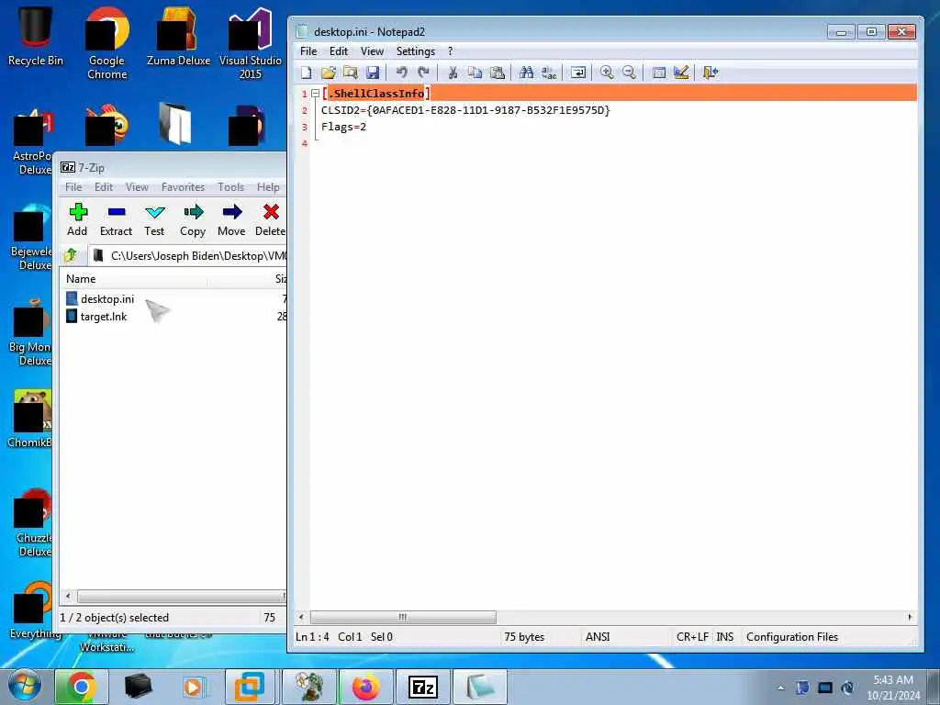Click the Notepad2 taskbar icon
The image size is (940, 705).
(479, 687)
